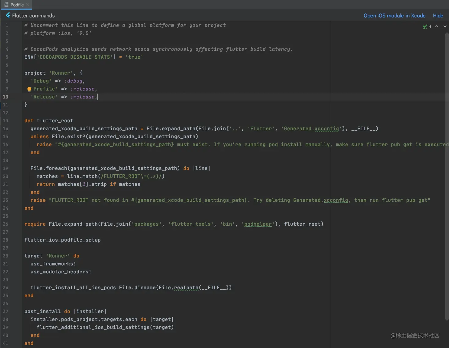Place cursor on 'flutter_ios_podfile_setup'

[x=62, y=240]
